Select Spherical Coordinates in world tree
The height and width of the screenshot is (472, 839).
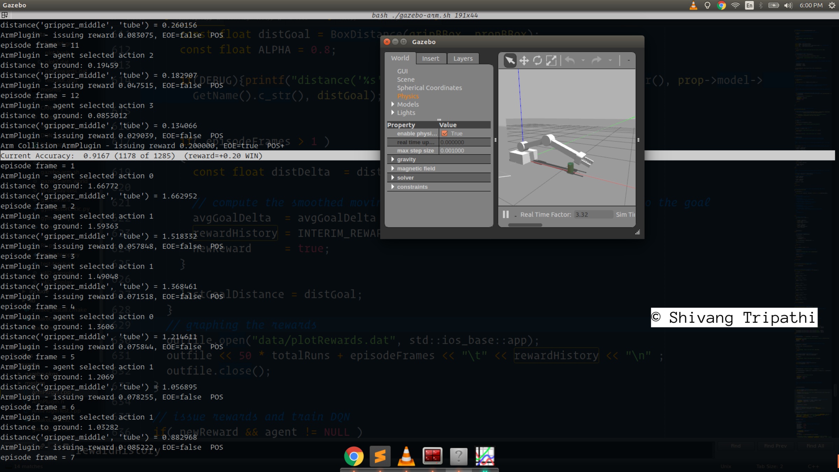(429, 88)
